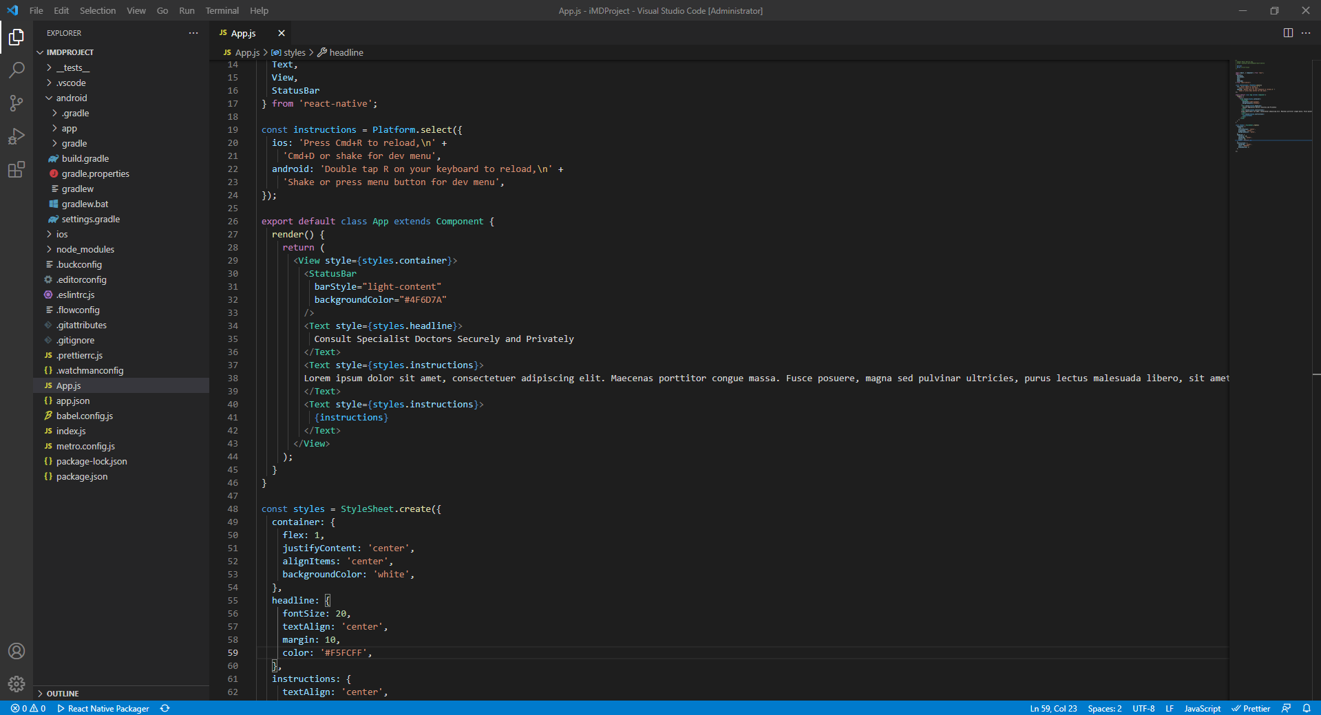Click the Split Editor Right icon
The width and height of the screenshot is (1321, 715).
[1288, 33]
